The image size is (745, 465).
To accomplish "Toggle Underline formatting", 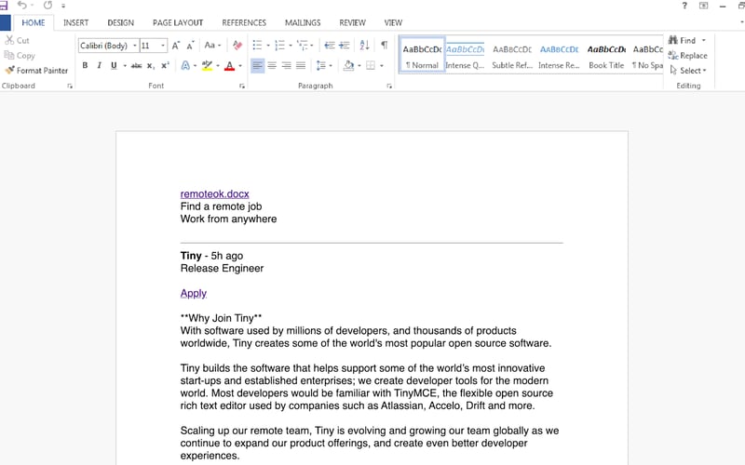I will (114, 65).
